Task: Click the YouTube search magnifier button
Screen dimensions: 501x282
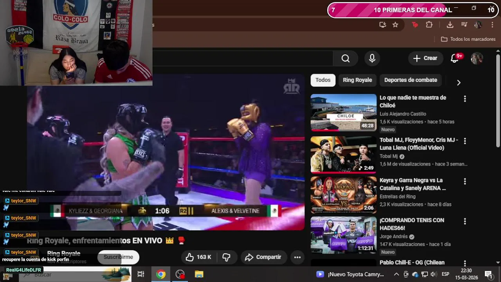Action: click(x=345, y=58)
